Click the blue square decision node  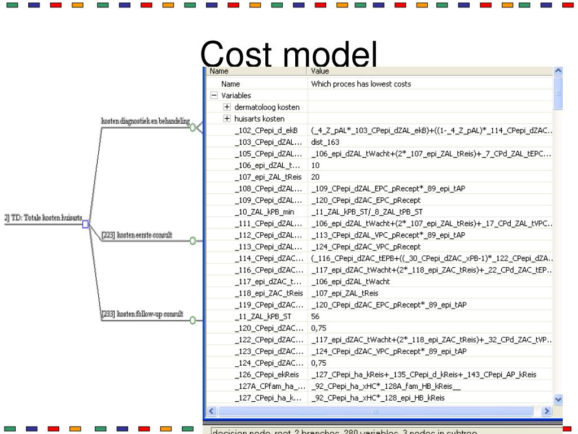click(86, 224)
